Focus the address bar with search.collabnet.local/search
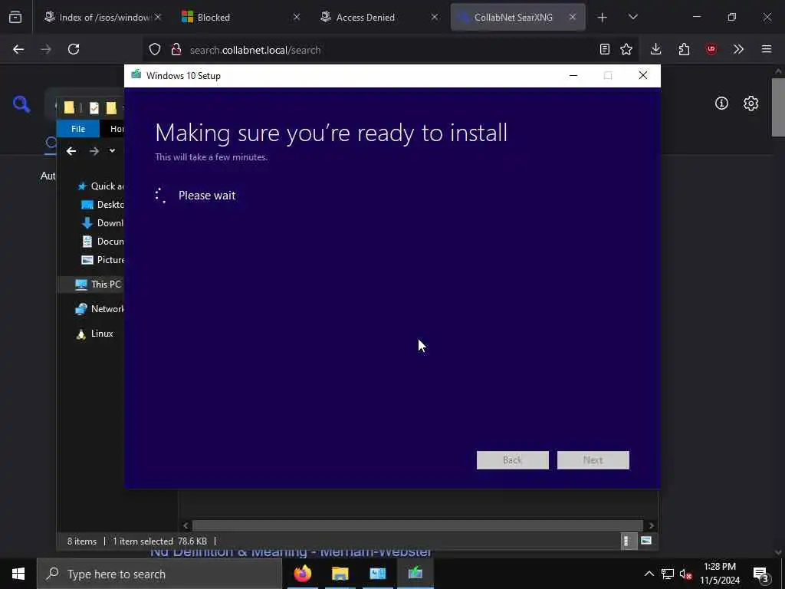 point(390,50)
